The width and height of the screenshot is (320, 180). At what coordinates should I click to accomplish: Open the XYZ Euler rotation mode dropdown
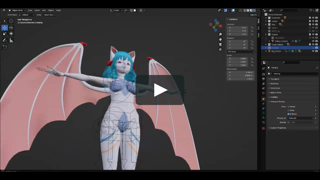click(x=241, y=52)
